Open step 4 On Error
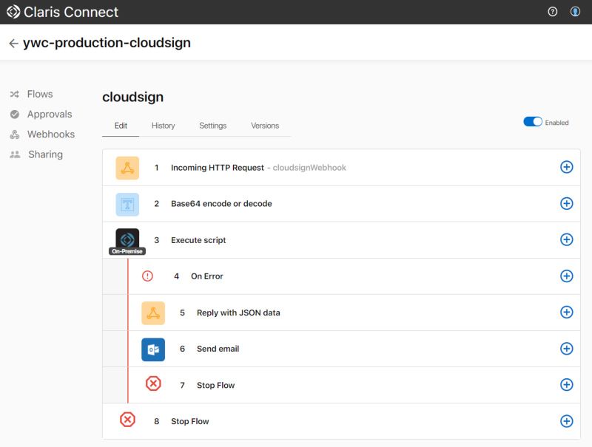 coord(207,276)
